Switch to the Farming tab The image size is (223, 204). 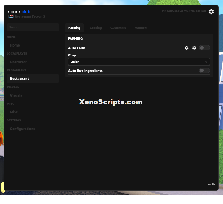coord(74,28)
